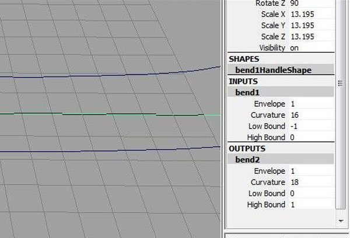Viewport: 350px width, 238px height.
Task: Select the Visibility attribute label
Action: coord(272,48)
